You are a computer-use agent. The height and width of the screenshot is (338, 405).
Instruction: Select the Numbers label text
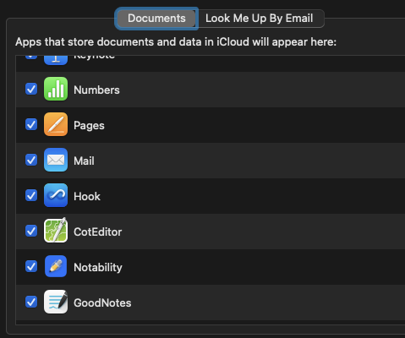coord(96,90)
